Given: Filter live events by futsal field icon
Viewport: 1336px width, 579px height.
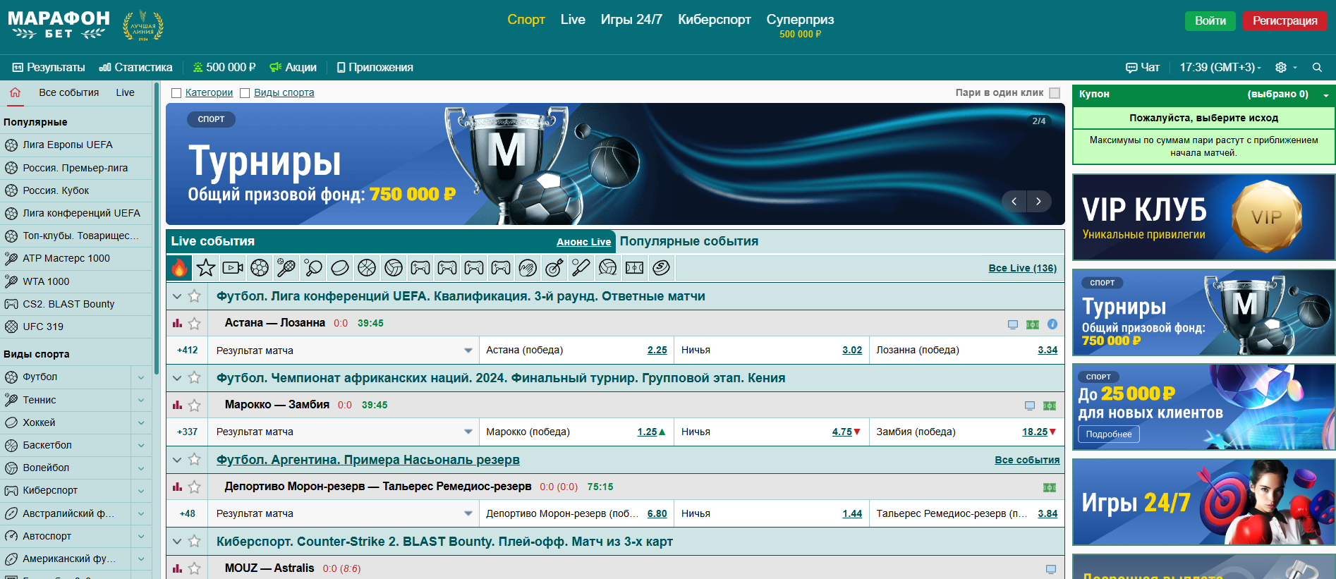Looking at the screenshot, I should [635, 268].
